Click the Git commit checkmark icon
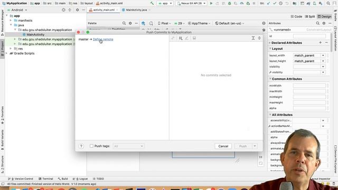The width and height of the screenshot is (338, 190). (275, 3)
